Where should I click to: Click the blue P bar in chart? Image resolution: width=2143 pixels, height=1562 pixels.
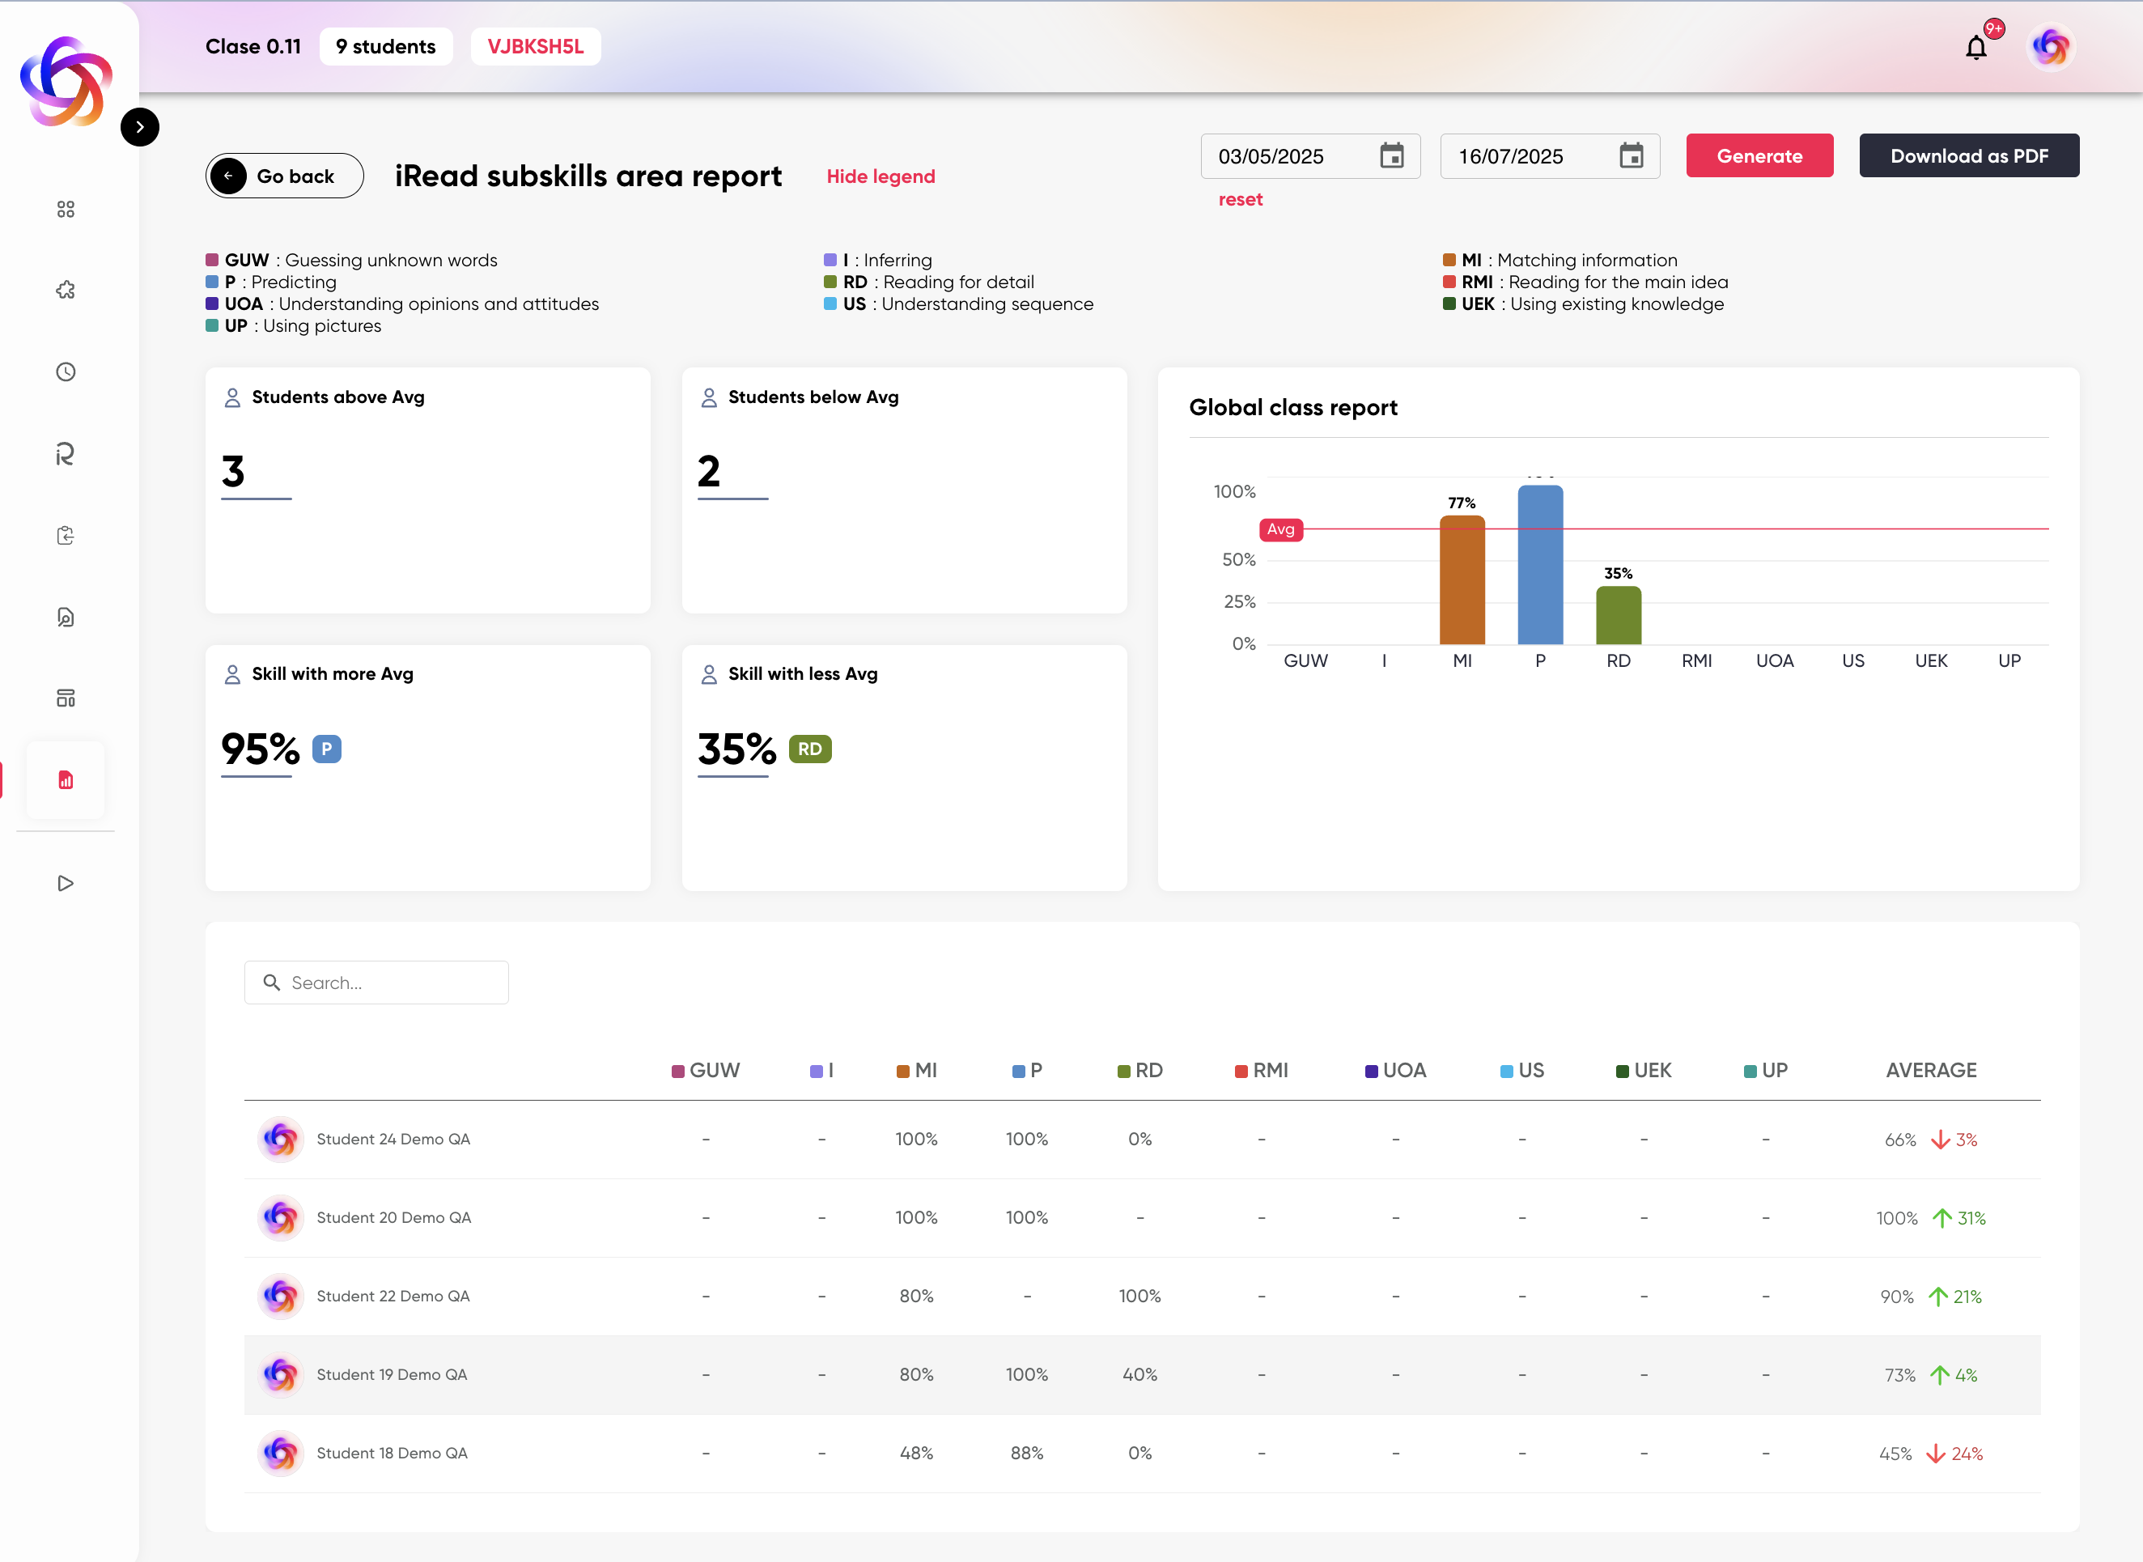(1540, 567)
